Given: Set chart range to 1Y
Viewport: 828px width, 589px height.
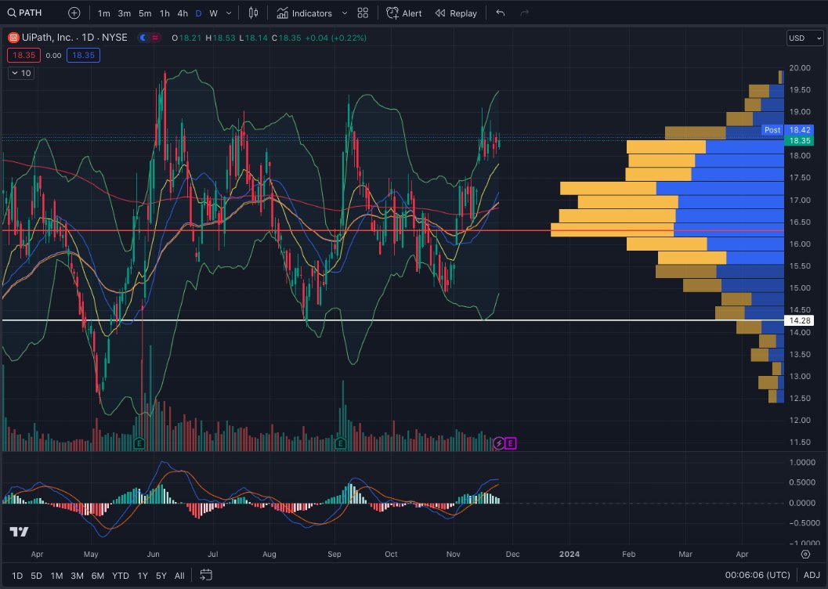Looking at the screenshot, I should coord(143,575).
